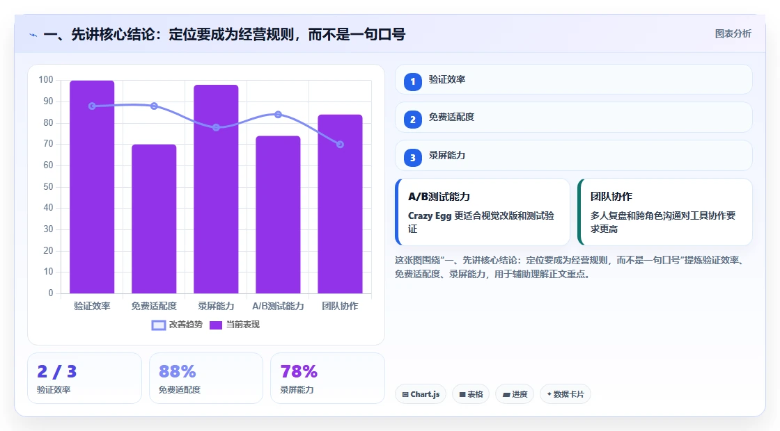Click the icon in the 进度 tag
Viewport: 780px width, 431px height.
click(506, 395)
